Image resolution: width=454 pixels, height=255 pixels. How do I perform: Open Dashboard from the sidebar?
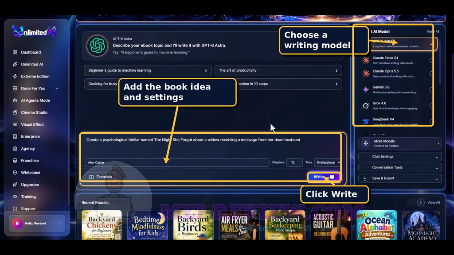coord(31,52)
